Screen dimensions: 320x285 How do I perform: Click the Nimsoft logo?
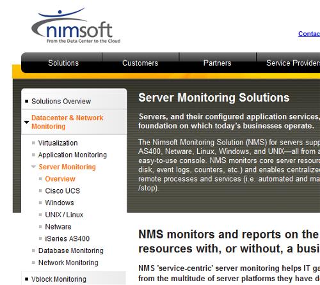click(76, 26)
